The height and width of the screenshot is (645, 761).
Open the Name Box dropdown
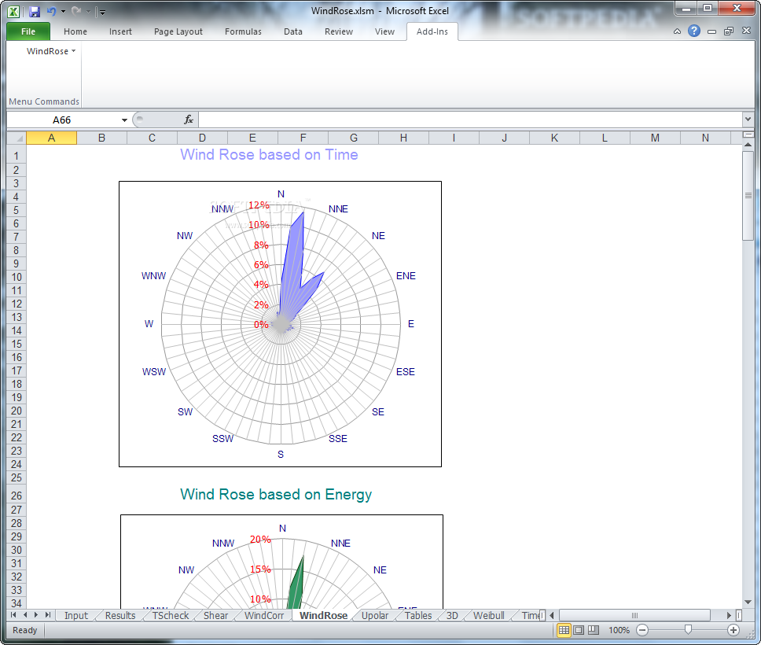[x=124, y=120]
